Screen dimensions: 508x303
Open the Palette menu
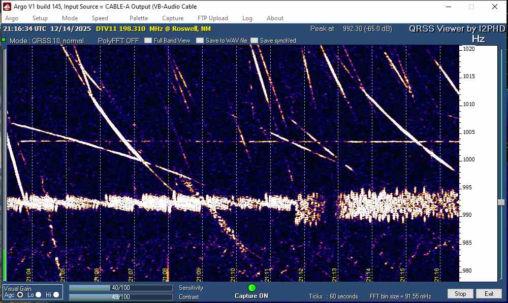point(139,18)
